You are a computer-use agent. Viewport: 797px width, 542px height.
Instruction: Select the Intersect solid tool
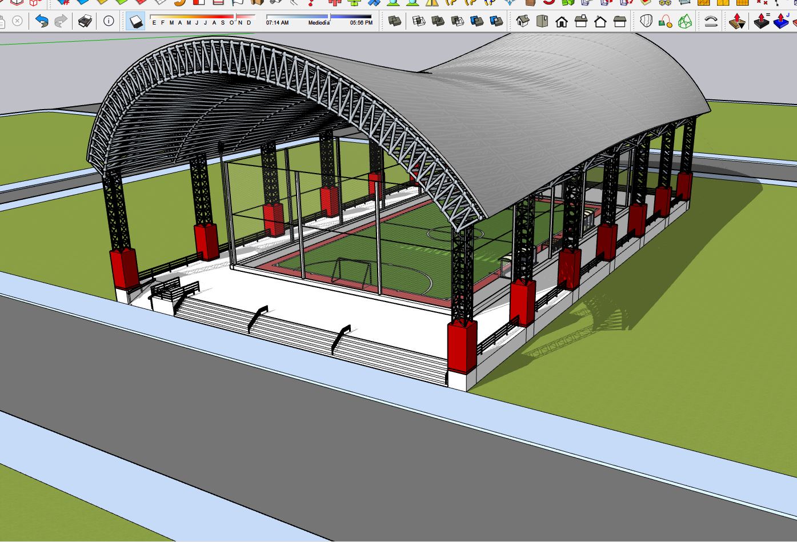(419, 22)
